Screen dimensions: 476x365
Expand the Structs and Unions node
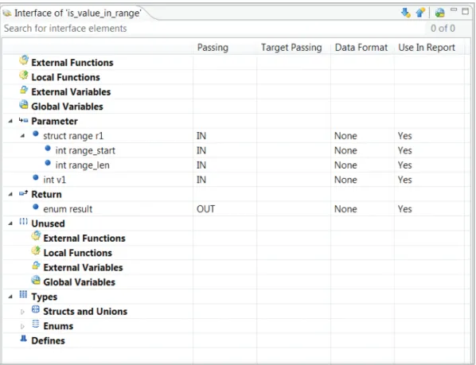22,312
